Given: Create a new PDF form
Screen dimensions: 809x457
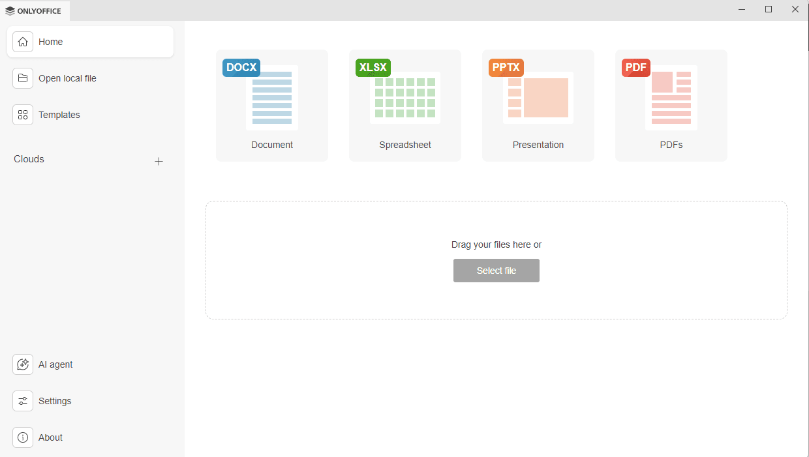Looking at the screenshot, I should point(671,105).
